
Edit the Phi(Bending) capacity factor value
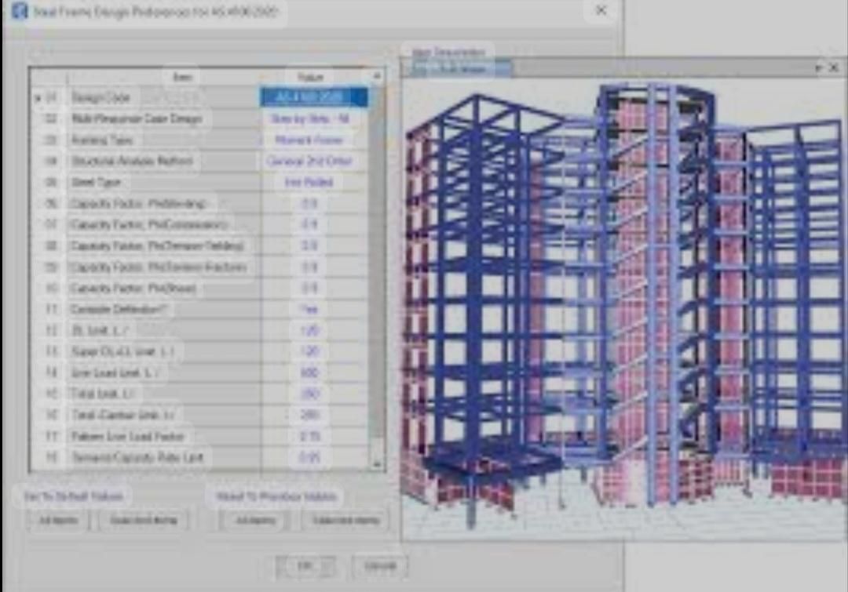314,204
